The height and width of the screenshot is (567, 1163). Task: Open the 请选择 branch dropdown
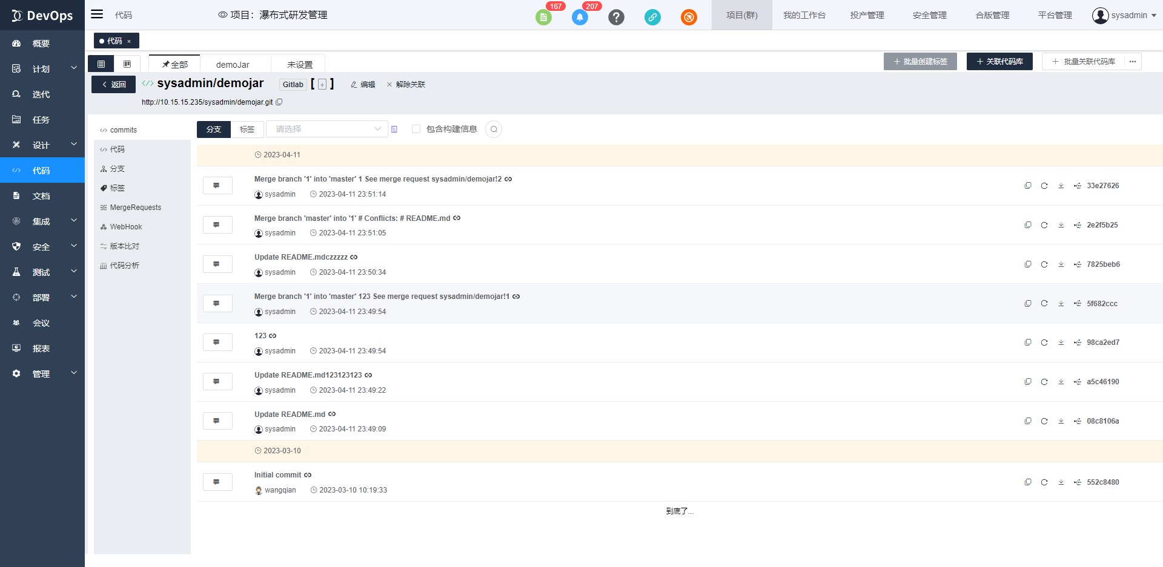pos(326,129)
